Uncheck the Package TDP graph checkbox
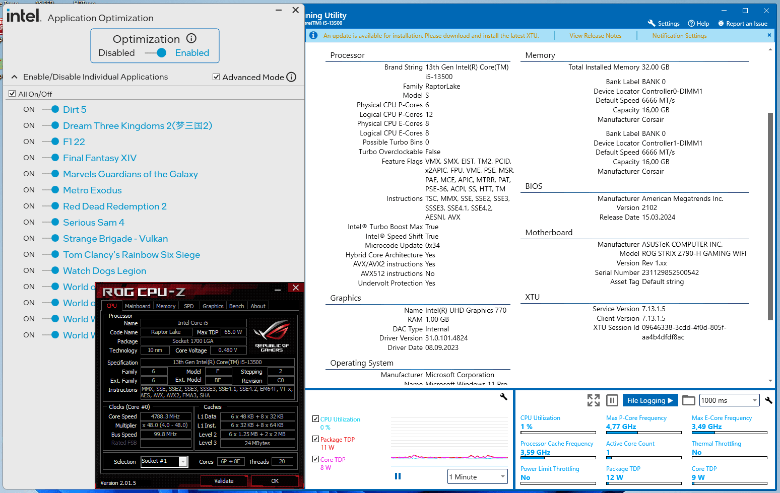Image resolution: width=780 pixels, height=493 pixels. coord(315,439)
